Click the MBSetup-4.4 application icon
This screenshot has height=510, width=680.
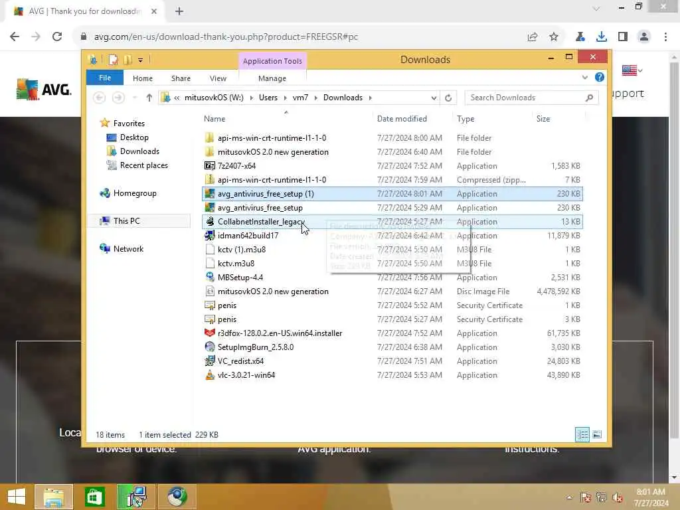click(x=209, y=277)
